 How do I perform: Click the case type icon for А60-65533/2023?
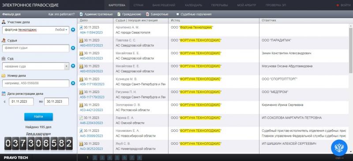(82, 53)
